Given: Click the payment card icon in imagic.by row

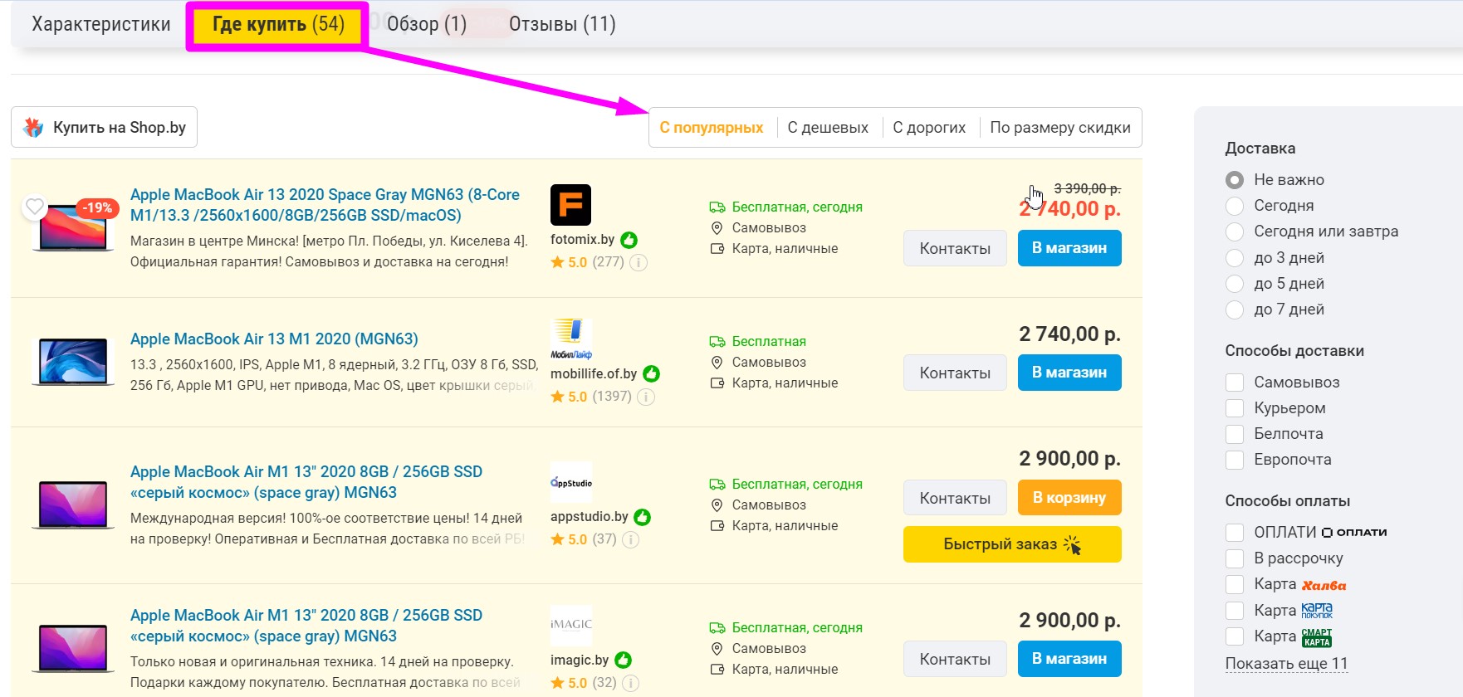Looking at the screenshot, I should pos(717,669).
